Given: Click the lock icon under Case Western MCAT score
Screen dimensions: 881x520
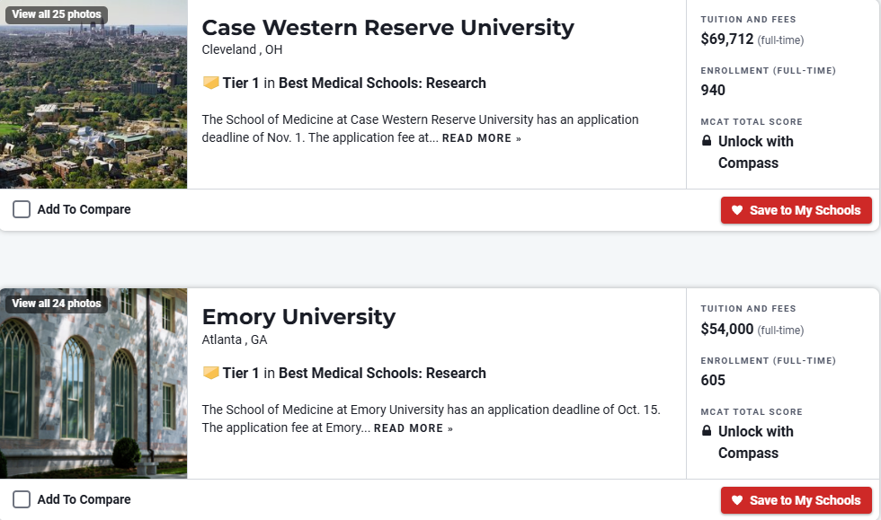Looking at the screenshot, I should coord(707,141).
